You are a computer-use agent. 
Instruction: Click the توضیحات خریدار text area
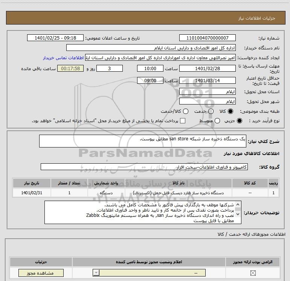pyautogui.click(x=143, y=212)
